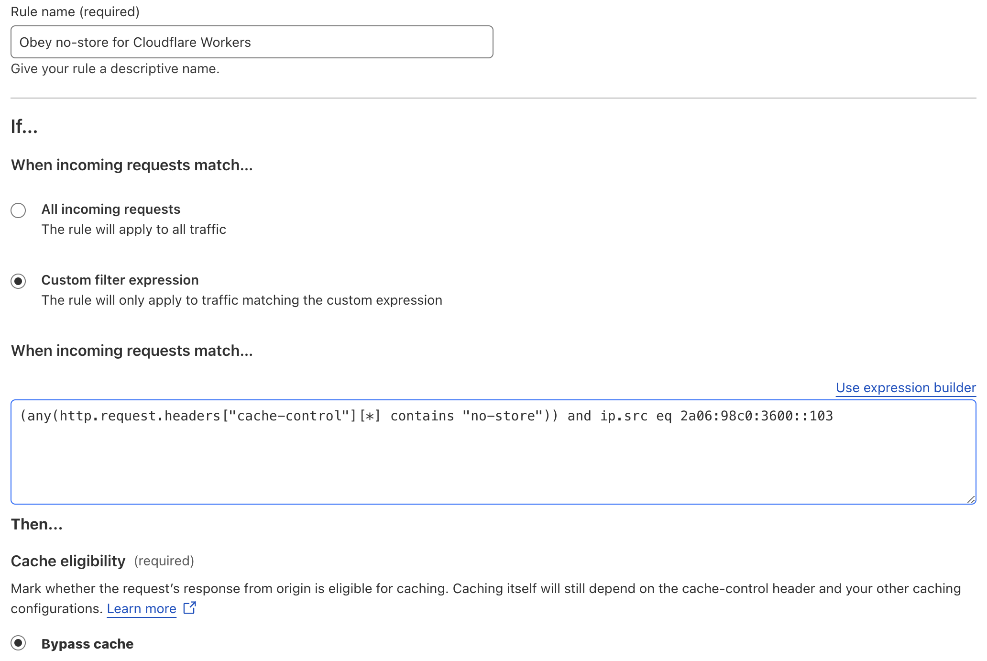This screenshot has height=661, width=987.
Task: Focus the Rule name input field
Action: coord(252,42)
